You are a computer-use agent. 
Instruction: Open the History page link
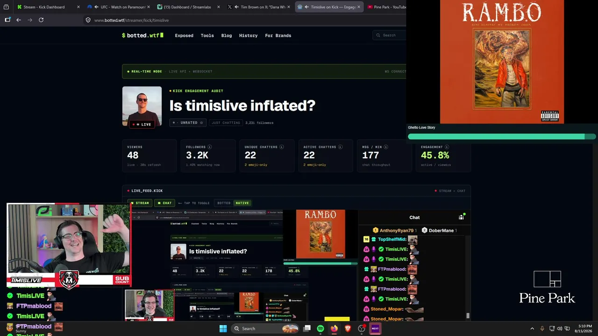pyautogui.click(x=248, y=35)
